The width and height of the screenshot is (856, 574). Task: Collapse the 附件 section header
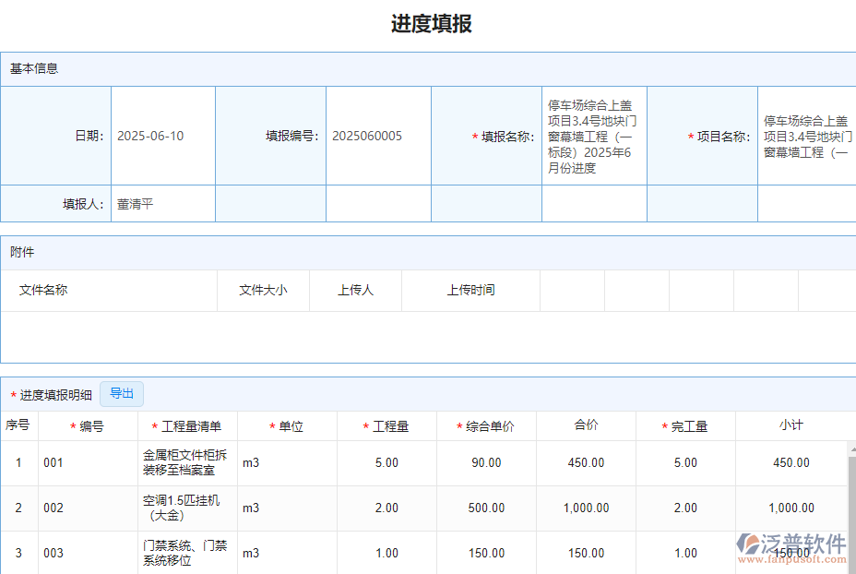pos(24,252)
